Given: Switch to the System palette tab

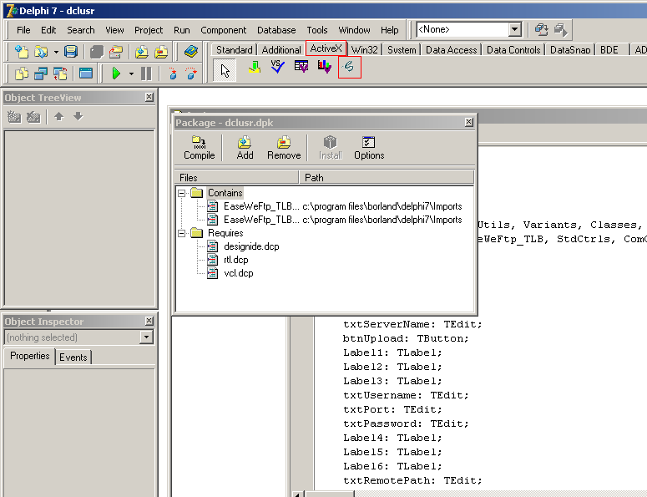Looking at the screenshot, I should 402,50.
